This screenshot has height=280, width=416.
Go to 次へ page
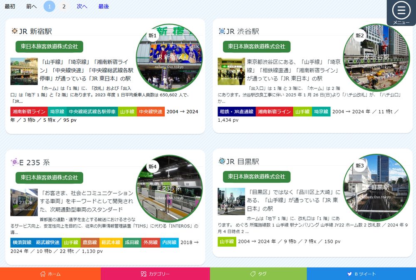click(x=82, y=6)
